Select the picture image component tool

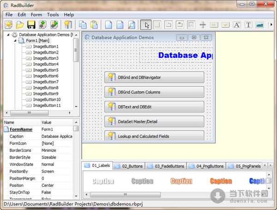[259, 25]
